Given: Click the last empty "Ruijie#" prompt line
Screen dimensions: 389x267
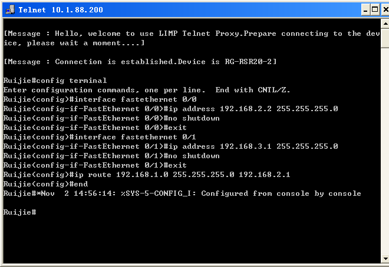Looking at the screenshot, I should coord(20,212).
